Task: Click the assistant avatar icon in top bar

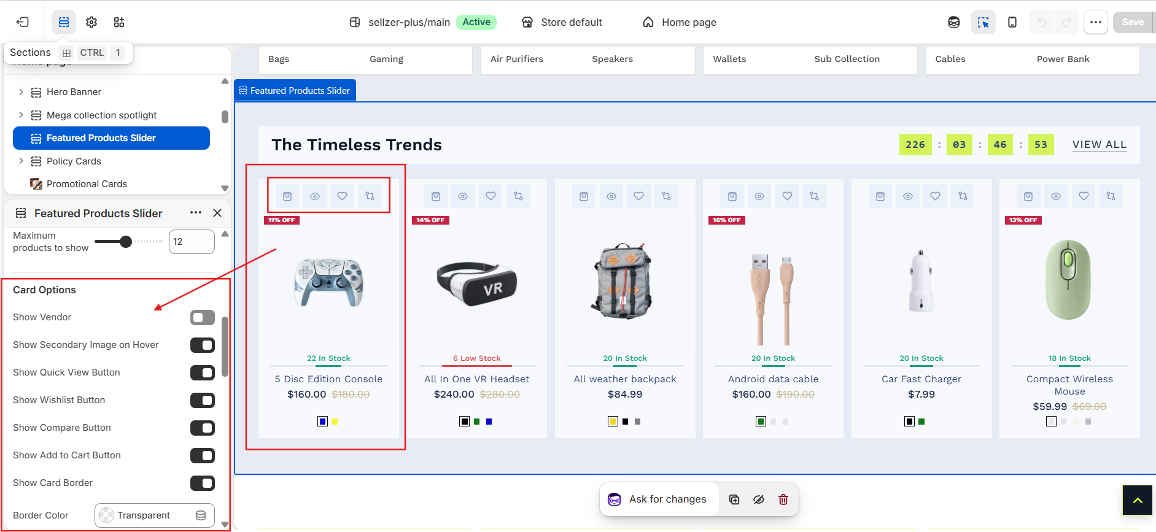Action: (x=954, y=22)
